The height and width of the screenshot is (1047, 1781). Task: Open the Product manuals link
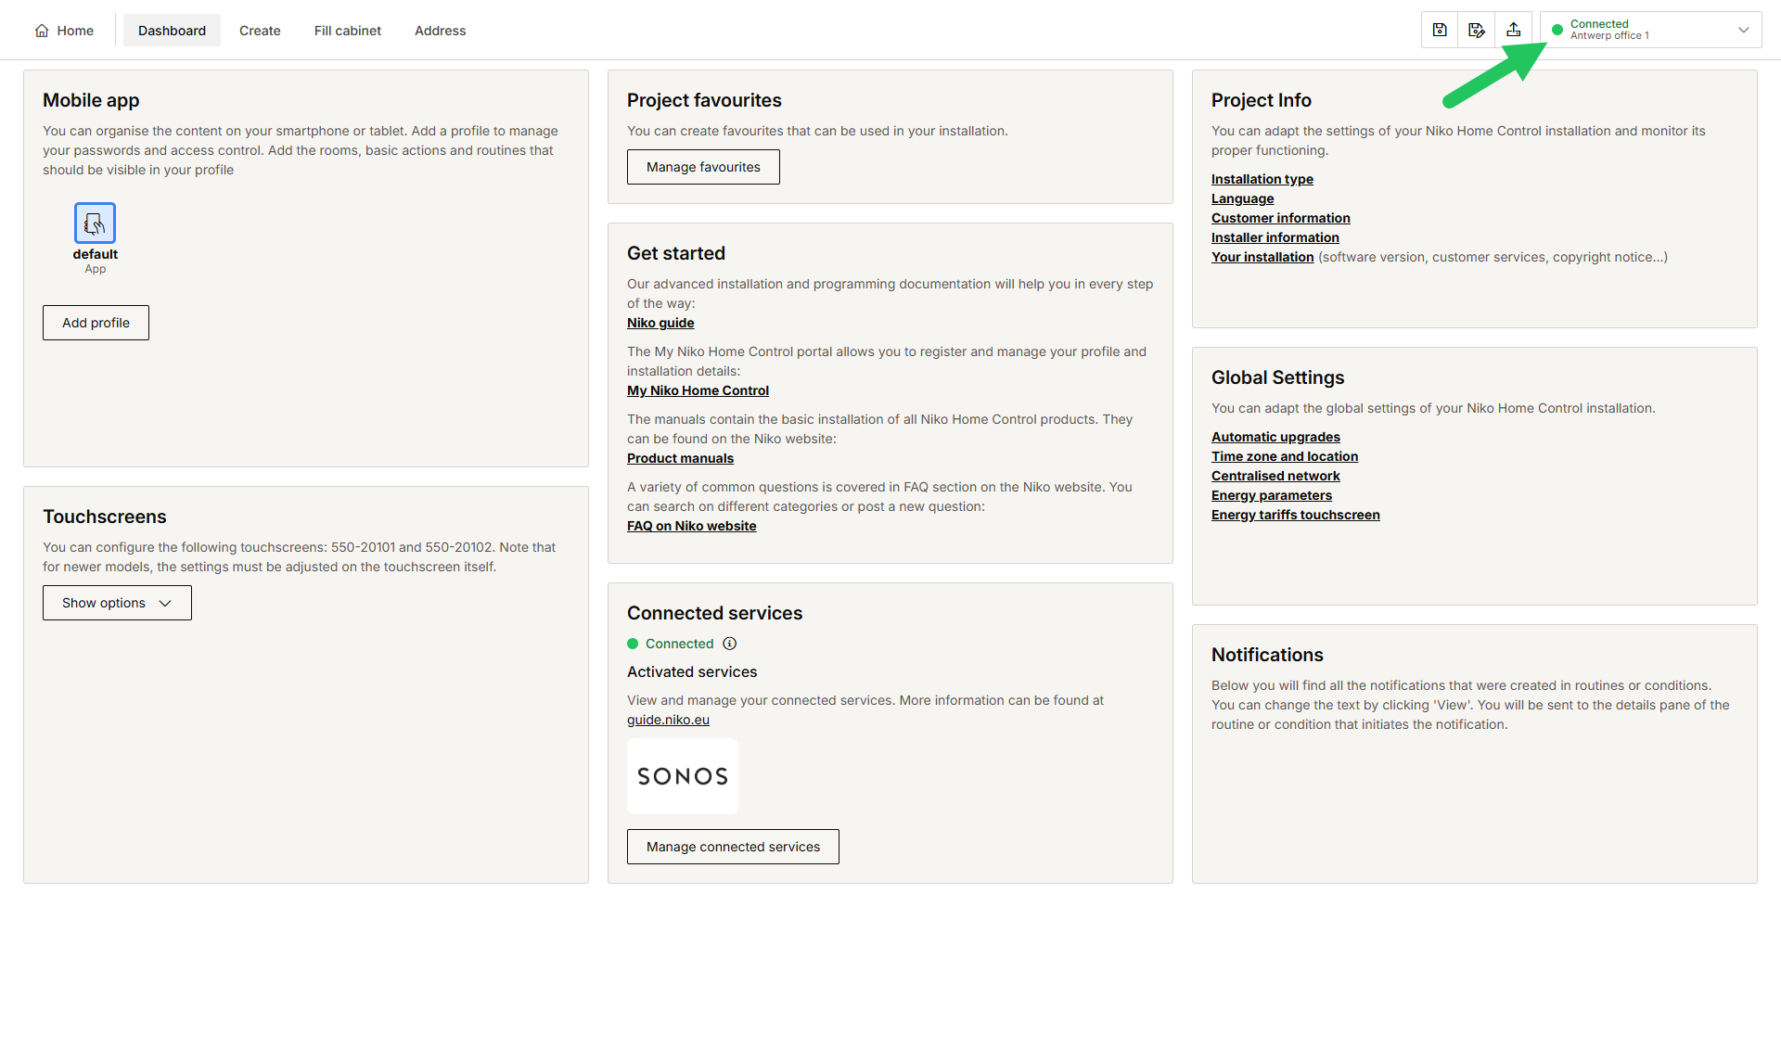680,458
